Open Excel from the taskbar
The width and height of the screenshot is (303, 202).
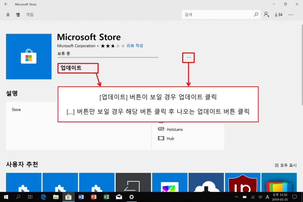(x=106, y=197)
